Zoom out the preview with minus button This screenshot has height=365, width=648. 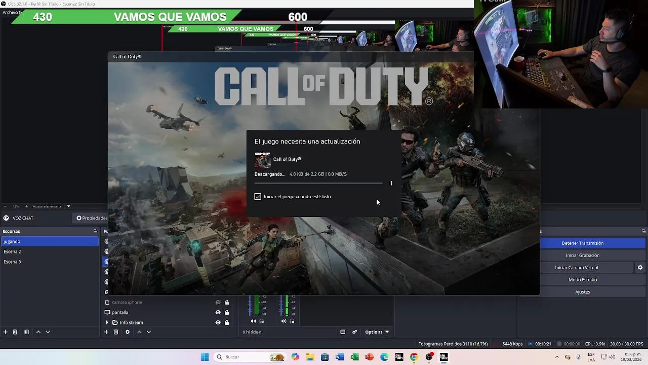coord(5,206)
